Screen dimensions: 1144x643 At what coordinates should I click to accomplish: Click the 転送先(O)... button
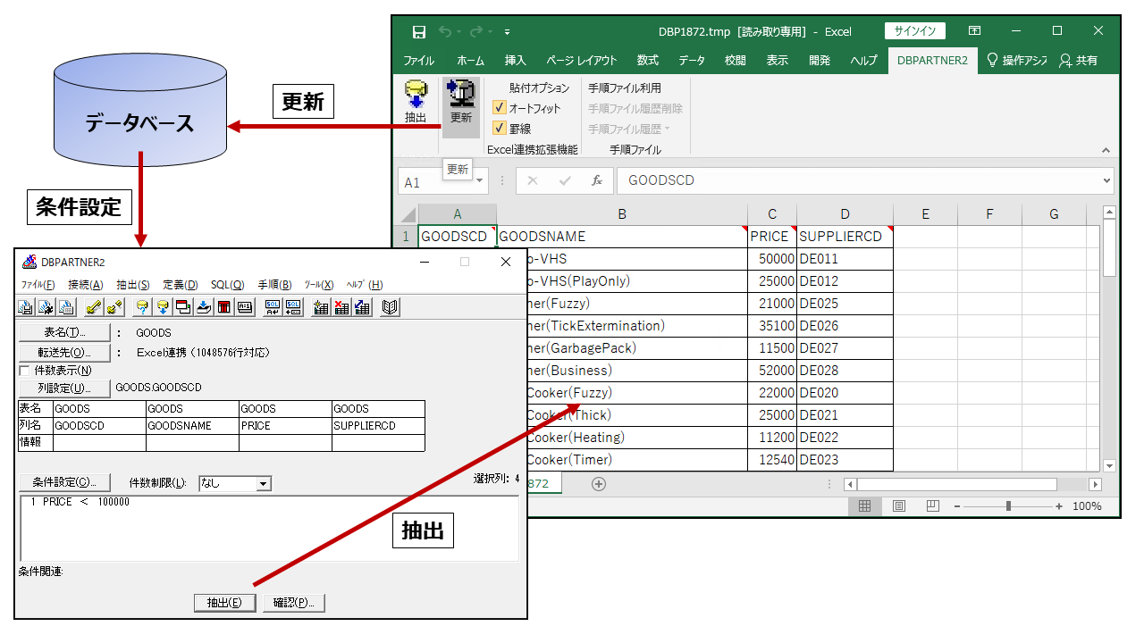point(63,352)
